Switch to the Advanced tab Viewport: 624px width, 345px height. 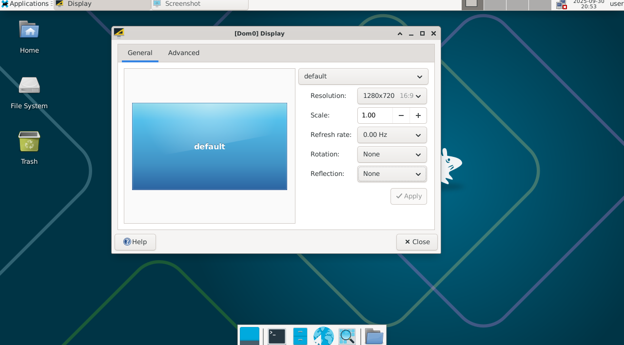(184, 53)
